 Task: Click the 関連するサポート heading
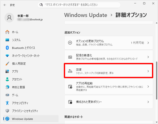[74, 117]
